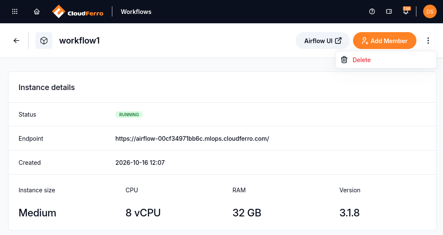Screen dimensions: 443x235
Task: Click the Medium instance size value
Action: (x=37, y=213)
